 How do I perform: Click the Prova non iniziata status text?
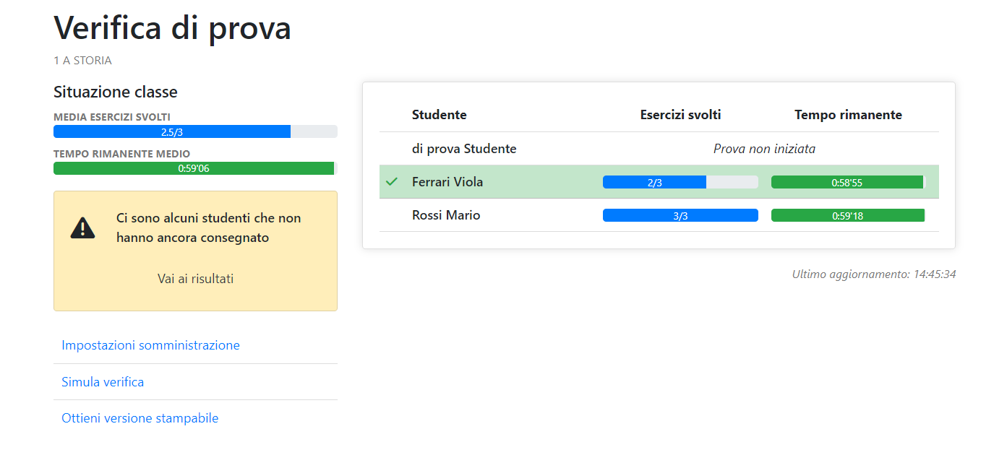click(x=764, y=149)
